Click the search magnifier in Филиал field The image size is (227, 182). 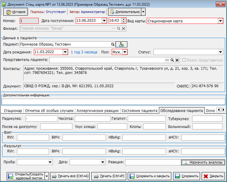[119, 28]
